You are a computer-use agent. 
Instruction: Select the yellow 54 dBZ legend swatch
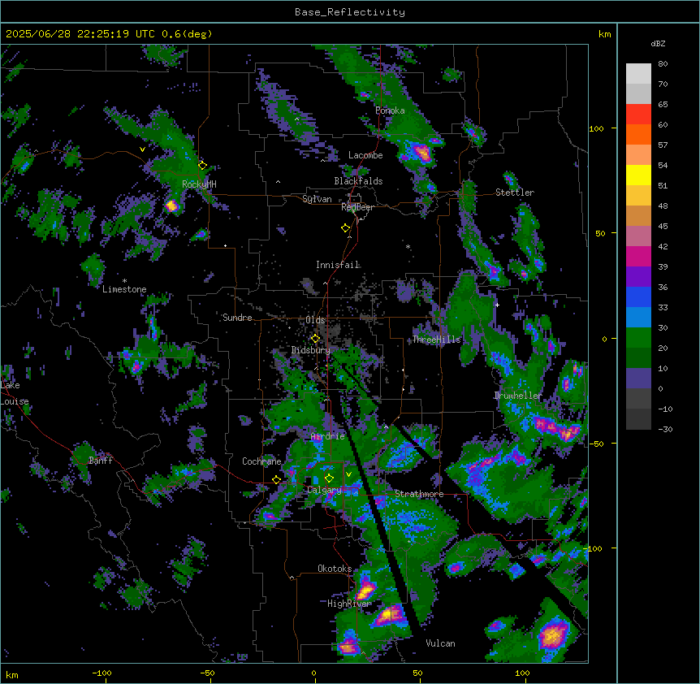(x=638, y=175)
